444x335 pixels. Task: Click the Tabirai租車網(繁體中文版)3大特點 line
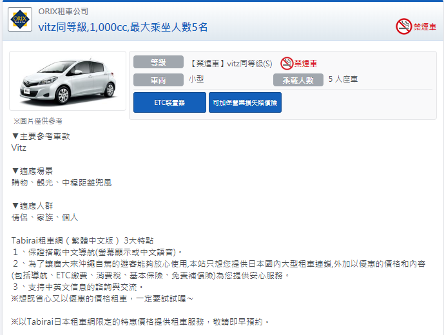82,241
